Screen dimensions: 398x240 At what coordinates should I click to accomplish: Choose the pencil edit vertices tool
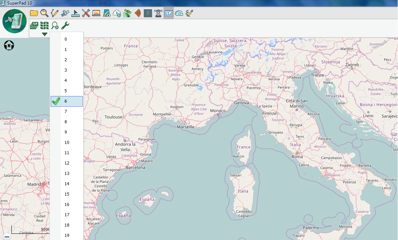[x=54, y=13]
